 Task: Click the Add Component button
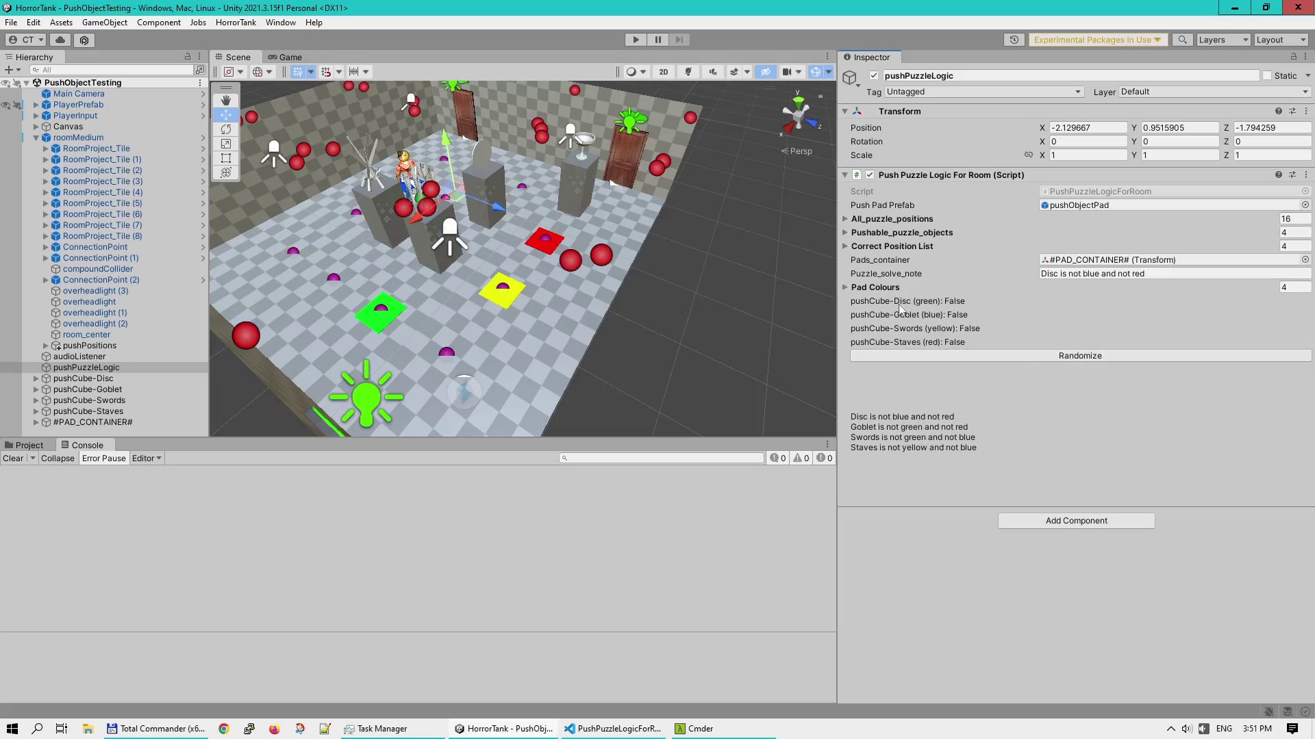click(x=1076, y=521)
